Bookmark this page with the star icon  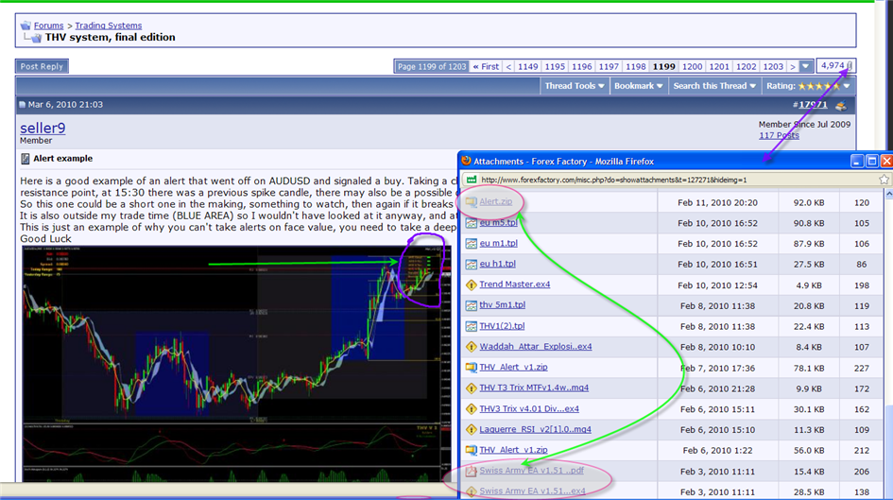tap(884, 180)
